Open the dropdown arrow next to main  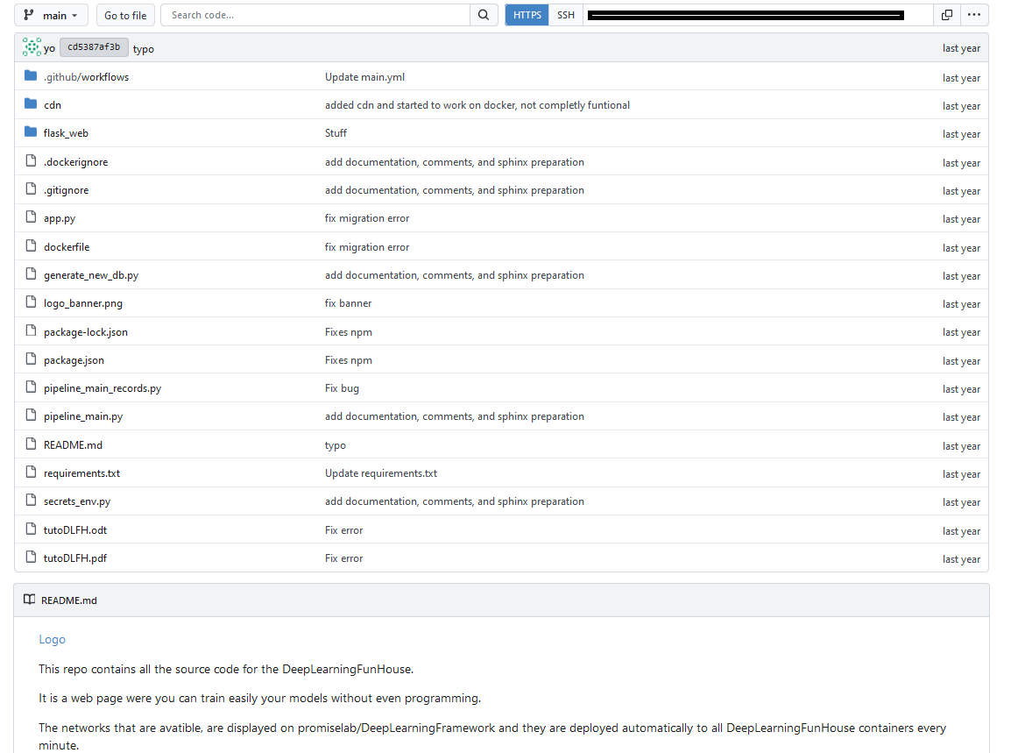point(74,15)
